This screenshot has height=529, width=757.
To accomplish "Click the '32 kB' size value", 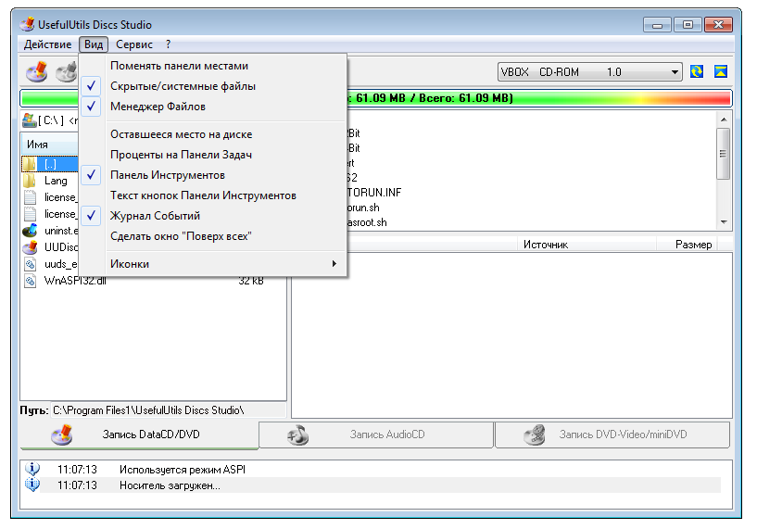I will [x=251, y=281].
